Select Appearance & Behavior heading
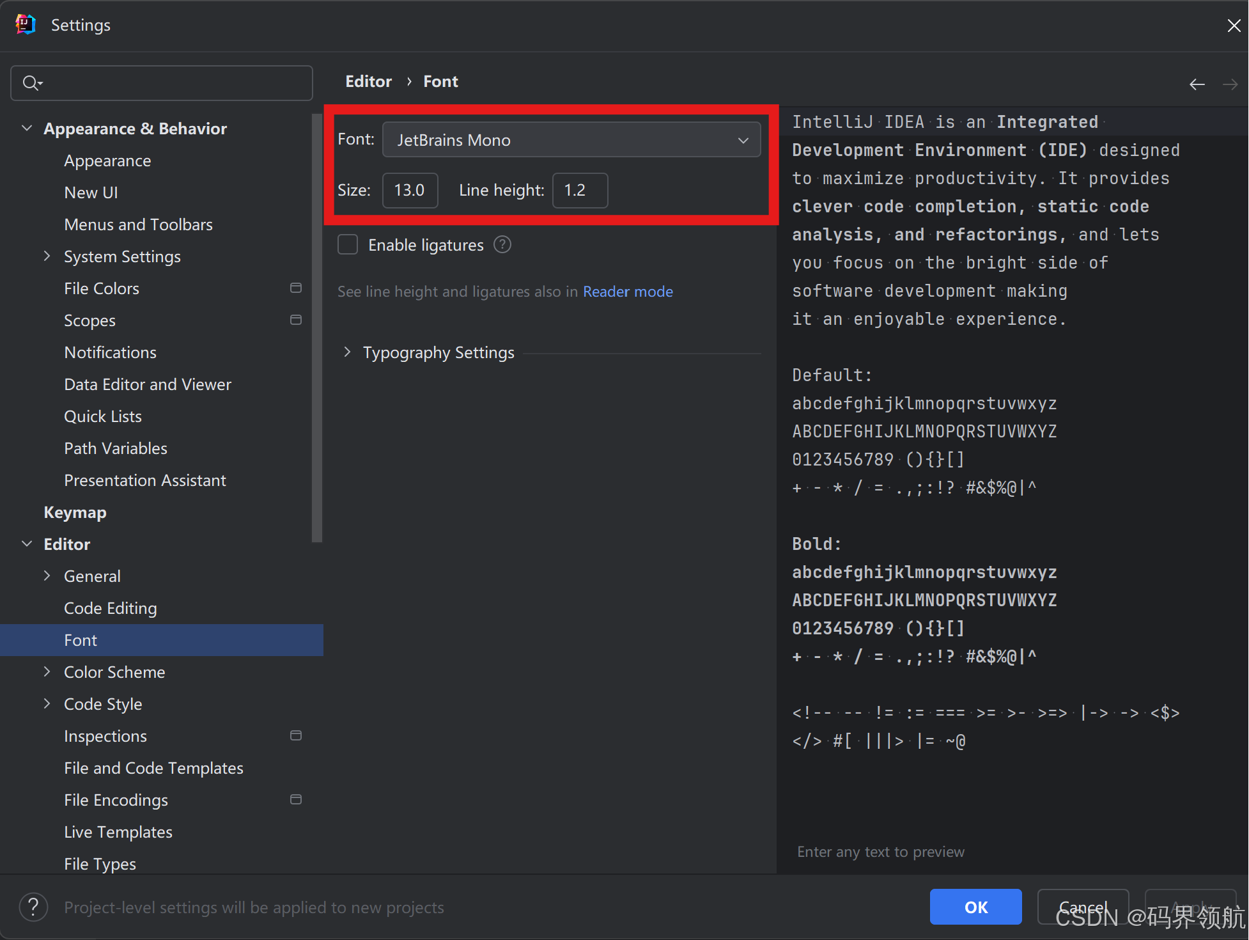Screen dimensions: 1249x940 coord(135,129)
